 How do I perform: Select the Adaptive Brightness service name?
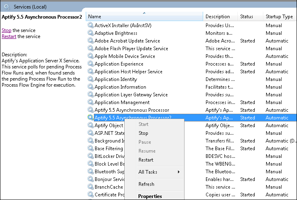point(116,33)
